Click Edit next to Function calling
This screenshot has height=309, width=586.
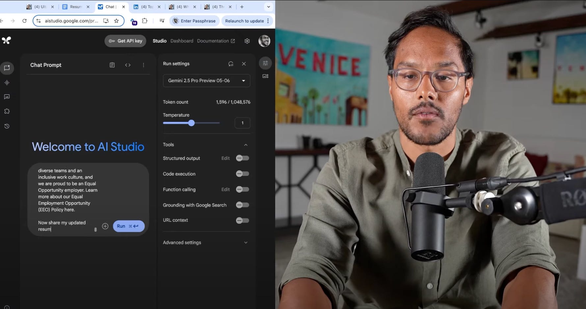click(x=226, y=189)
